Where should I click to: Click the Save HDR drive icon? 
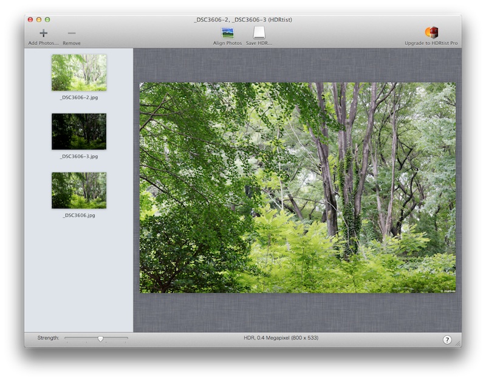point(259,33)
